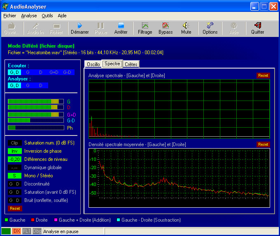
Task: Start analysis with the Démarrer button
Action: pos(79,28)
